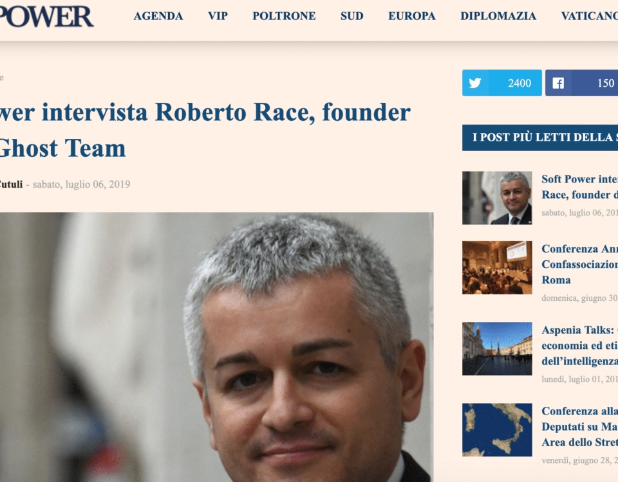Open the Italy map post thumbnail
Screen dimensions: 618x482
click(x=497, y=430)
